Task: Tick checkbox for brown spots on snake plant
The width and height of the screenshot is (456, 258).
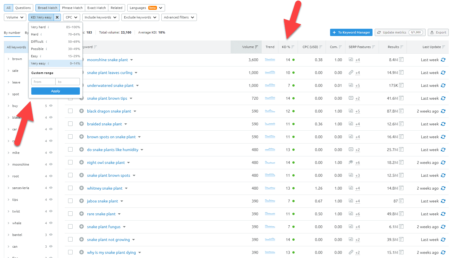Action: pyautogui.click(x=70, y=137)
